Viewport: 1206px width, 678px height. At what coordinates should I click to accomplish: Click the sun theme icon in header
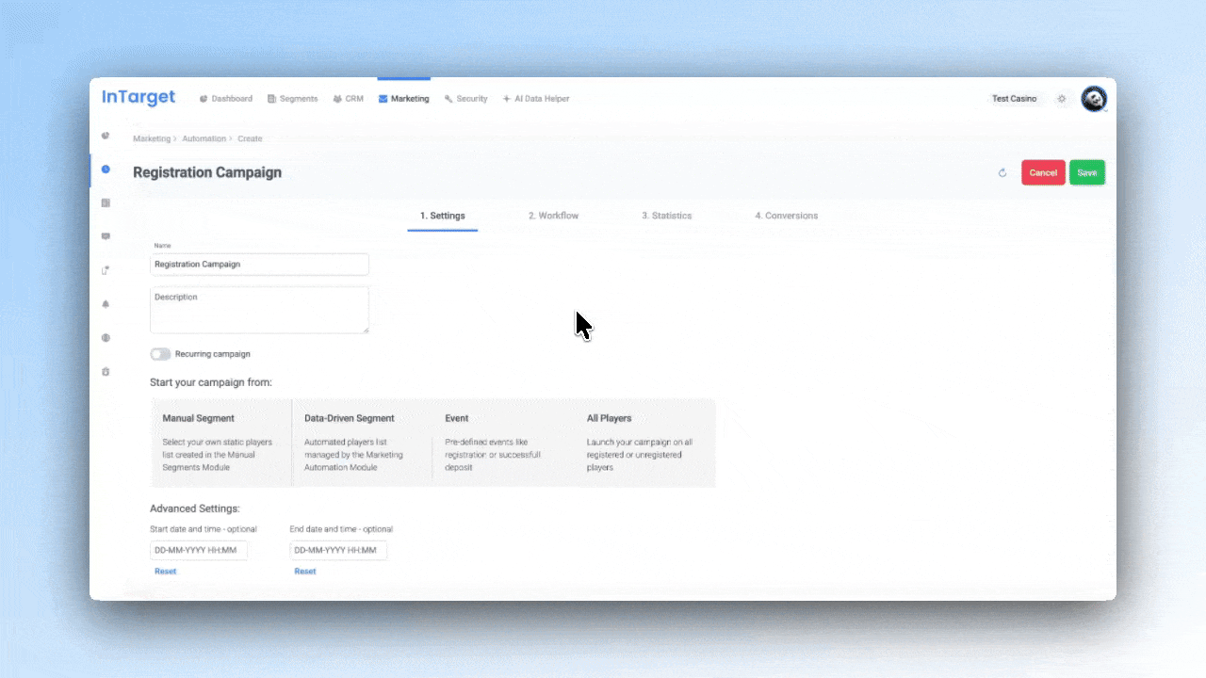coord(1062,99)
